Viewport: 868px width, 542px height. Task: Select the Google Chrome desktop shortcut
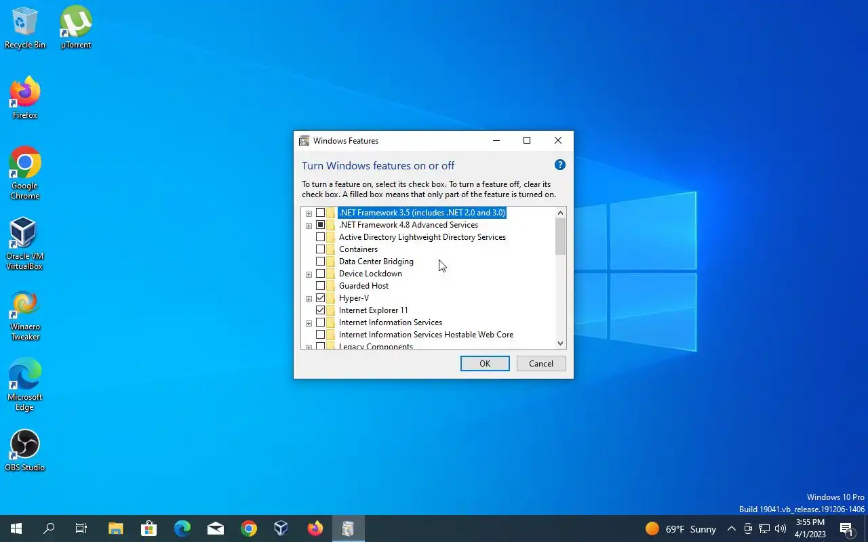pos(25,173)
